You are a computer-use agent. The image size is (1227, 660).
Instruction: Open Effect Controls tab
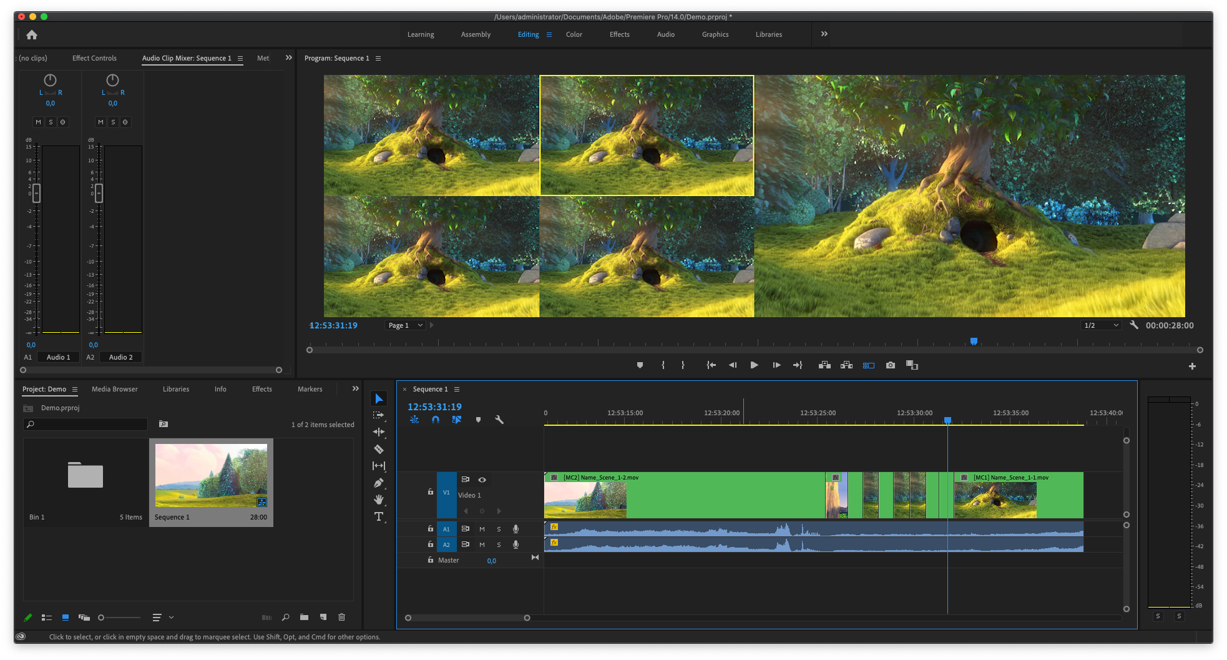coord(94,58)
